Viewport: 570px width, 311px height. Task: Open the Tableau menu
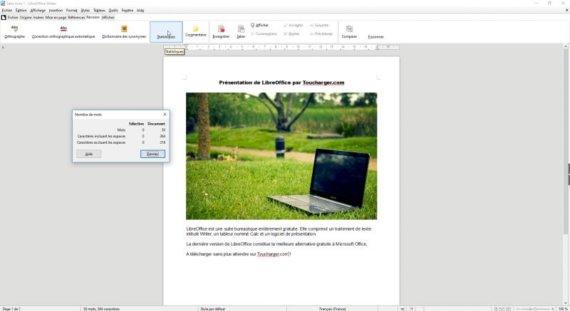[99, 10]
